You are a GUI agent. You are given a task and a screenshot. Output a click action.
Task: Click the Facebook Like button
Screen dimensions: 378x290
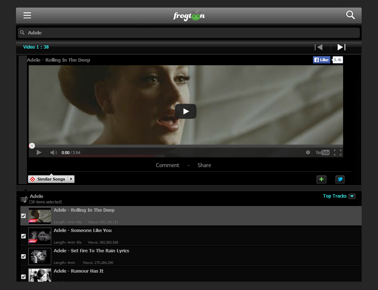(x=322, y=60)
